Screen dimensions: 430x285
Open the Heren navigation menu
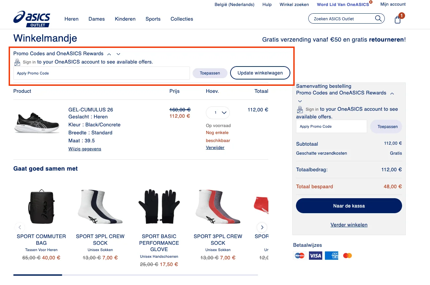[71, 19]
